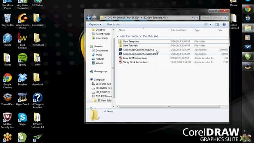Sort by the Name column header
Screen dimensions: 254x143
tap(122, 30)
